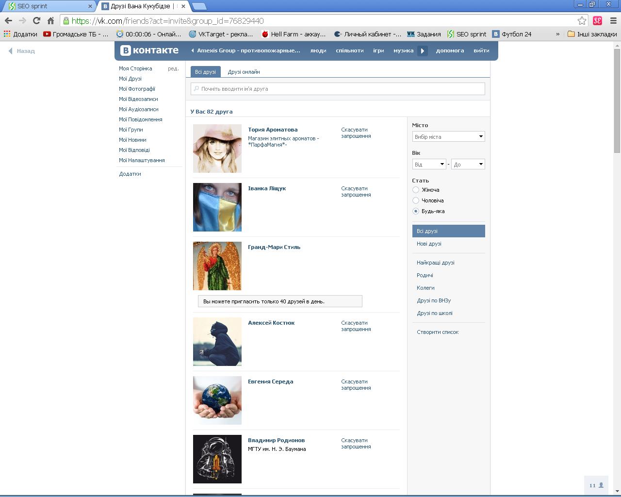Open the Додатки apps bookmark

(20, 34)
